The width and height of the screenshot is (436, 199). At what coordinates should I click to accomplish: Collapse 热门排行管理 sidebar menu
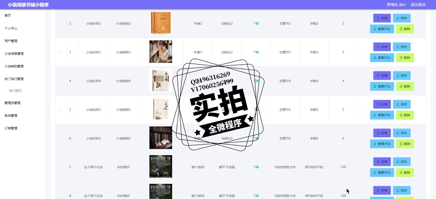click(23, 79)
